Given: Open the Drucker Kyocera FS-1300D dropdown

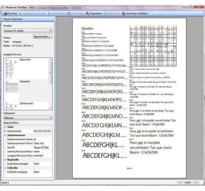Looking at the screenshot, I should tap(28, 31).
